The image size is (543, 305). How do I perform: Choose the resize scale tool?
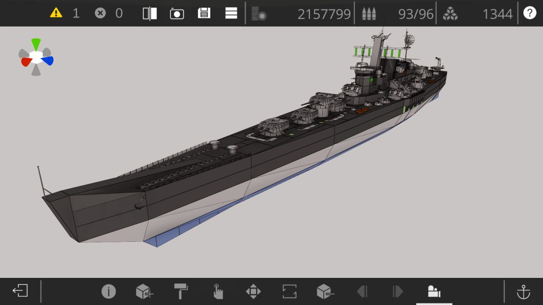[289, 291]
